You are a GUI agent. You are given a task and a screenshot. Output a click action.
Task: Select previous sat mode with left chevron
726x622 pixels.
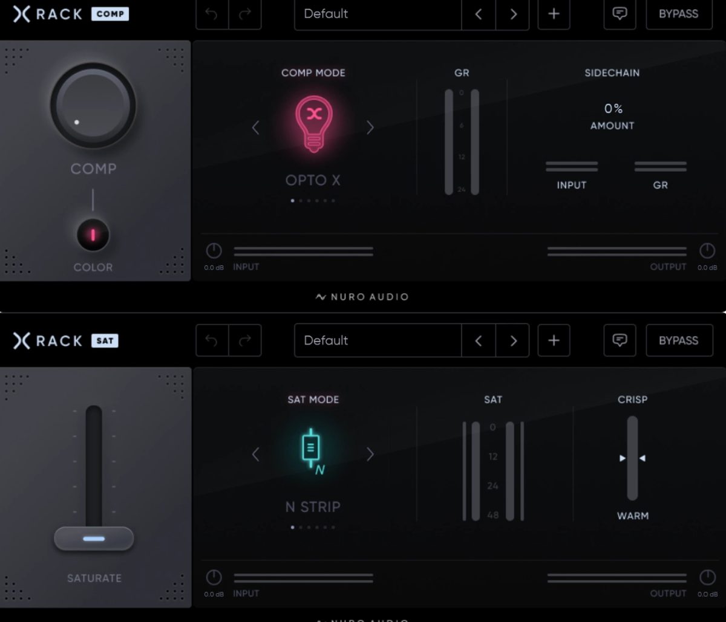tap(255, 454)
